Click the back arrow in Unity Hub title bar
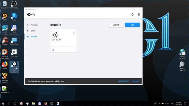 click(26, 9)
